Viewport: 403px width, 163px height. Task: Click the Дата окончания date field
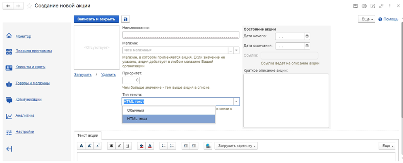coord(290,46)
